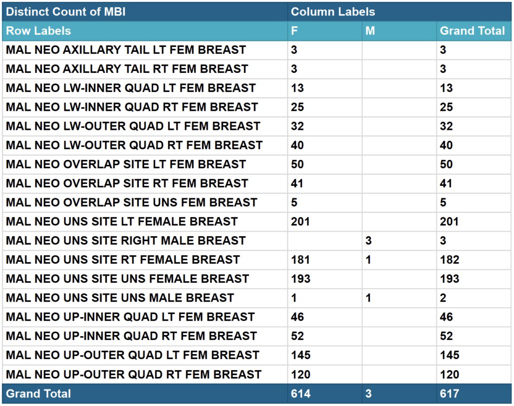Screen dimensions: 514x406
Task: Click the 'Row Labels' header cell
Action: (x=38, y=31)
